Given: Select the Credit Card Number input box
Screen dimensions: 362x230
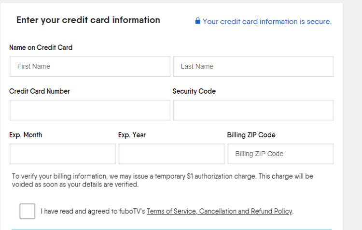Looking at the screenshot, I should pyautogui.click(x=90, y=110).
